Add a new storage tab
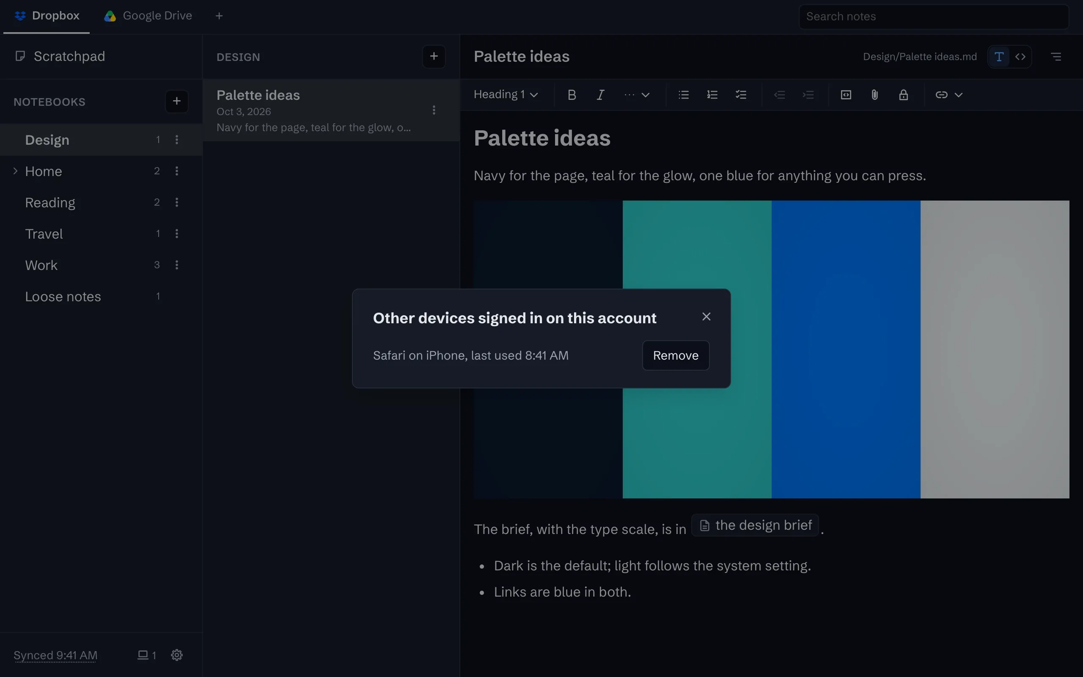The height and width of the screenshot is (677, 1083). click(x=219, y=16)
